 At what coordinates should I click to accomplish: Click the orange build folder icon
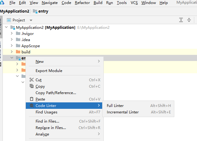click(18, 51)
